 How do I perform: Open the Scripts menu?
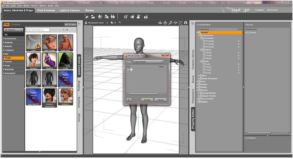tap(50, 5)
